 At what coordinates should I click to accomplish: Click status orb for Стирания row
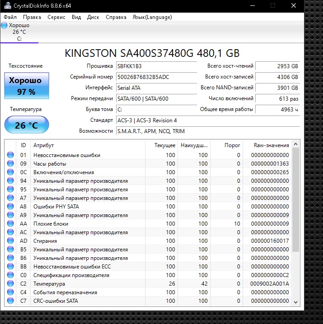point(10,241)
